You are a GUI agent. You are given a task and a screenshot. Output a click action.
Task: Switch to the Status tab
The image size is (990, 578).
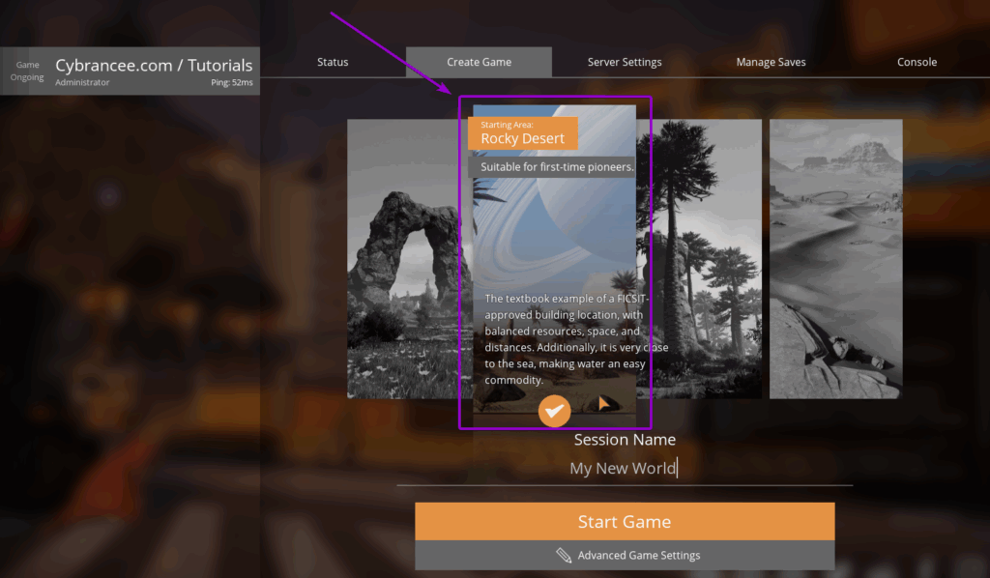(333, 61)
